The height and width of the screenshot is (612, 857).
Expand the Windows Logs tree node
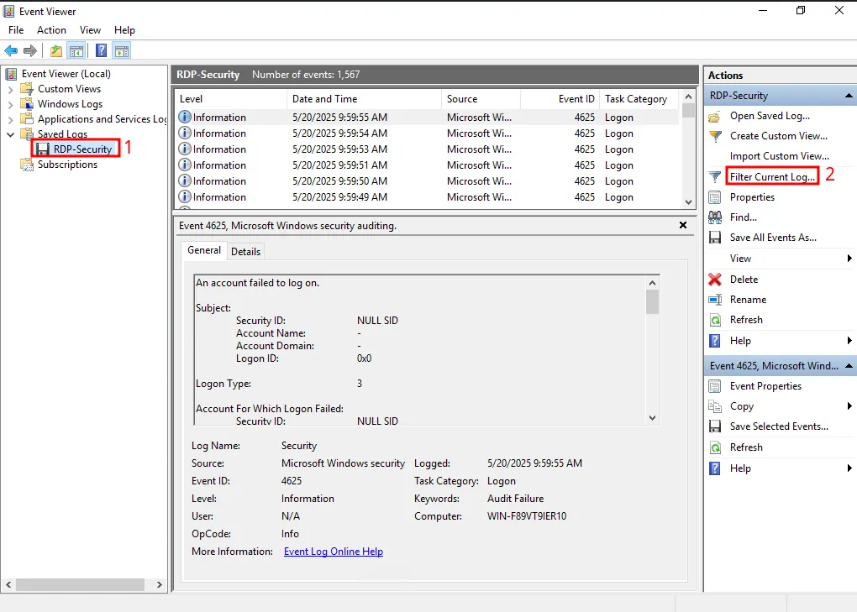[10, 104]
